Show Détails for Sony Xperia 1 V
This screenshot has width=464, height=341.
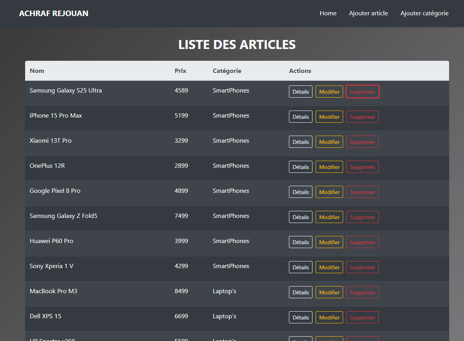[x=301, y=267]
